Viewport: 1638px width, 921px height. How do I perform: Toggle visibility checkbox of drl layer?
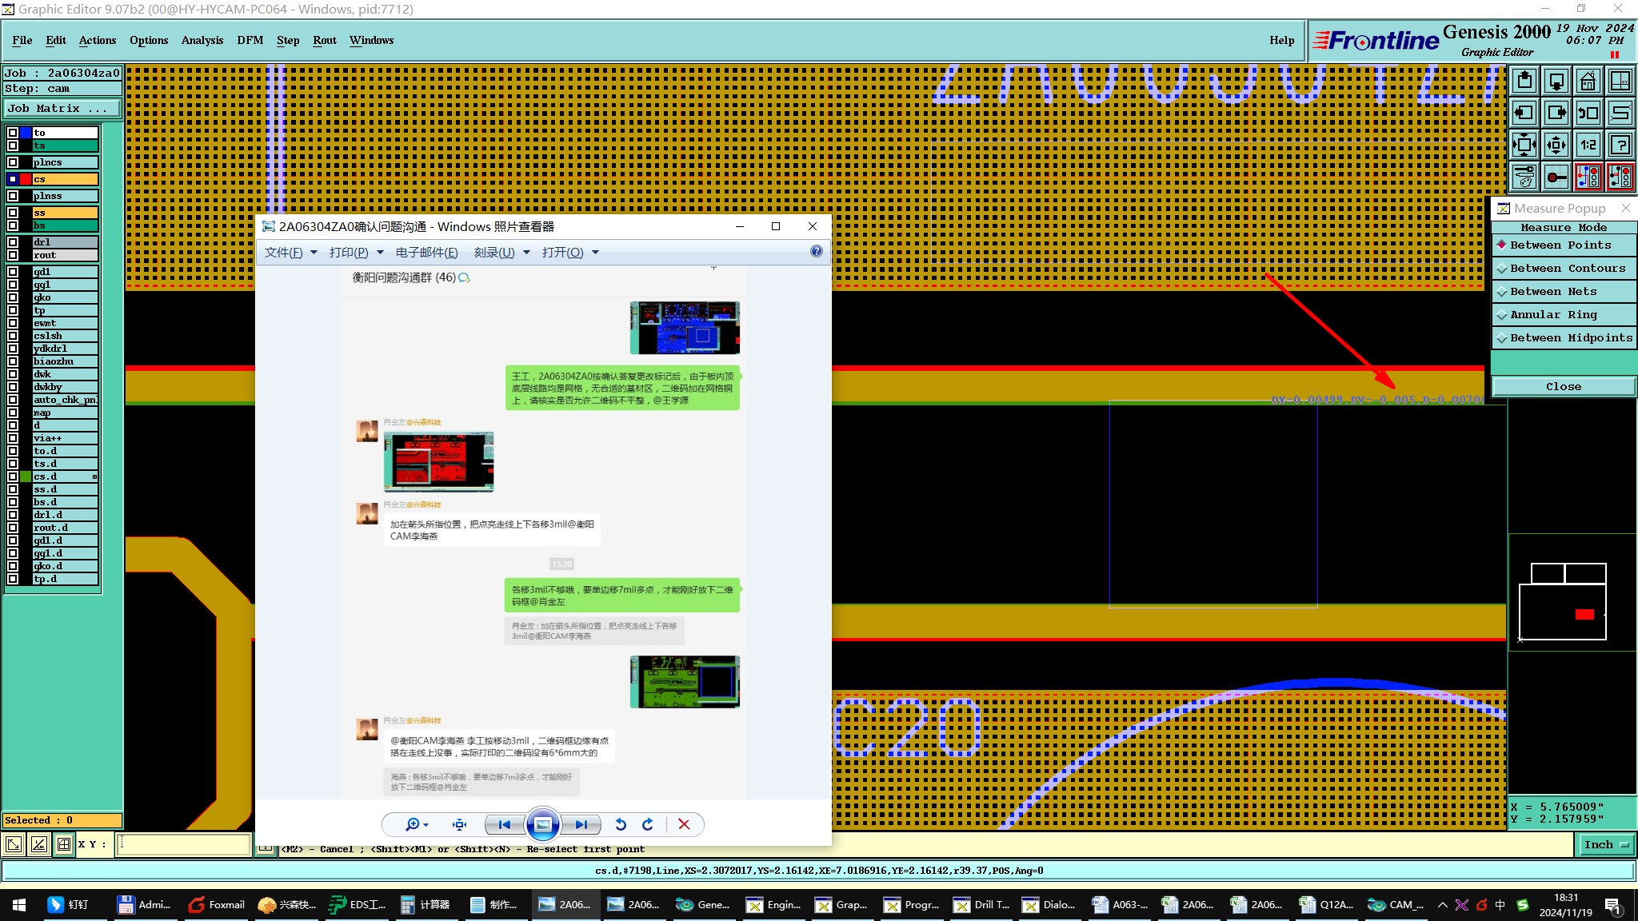pyautogui.click(x=13, y=242)
